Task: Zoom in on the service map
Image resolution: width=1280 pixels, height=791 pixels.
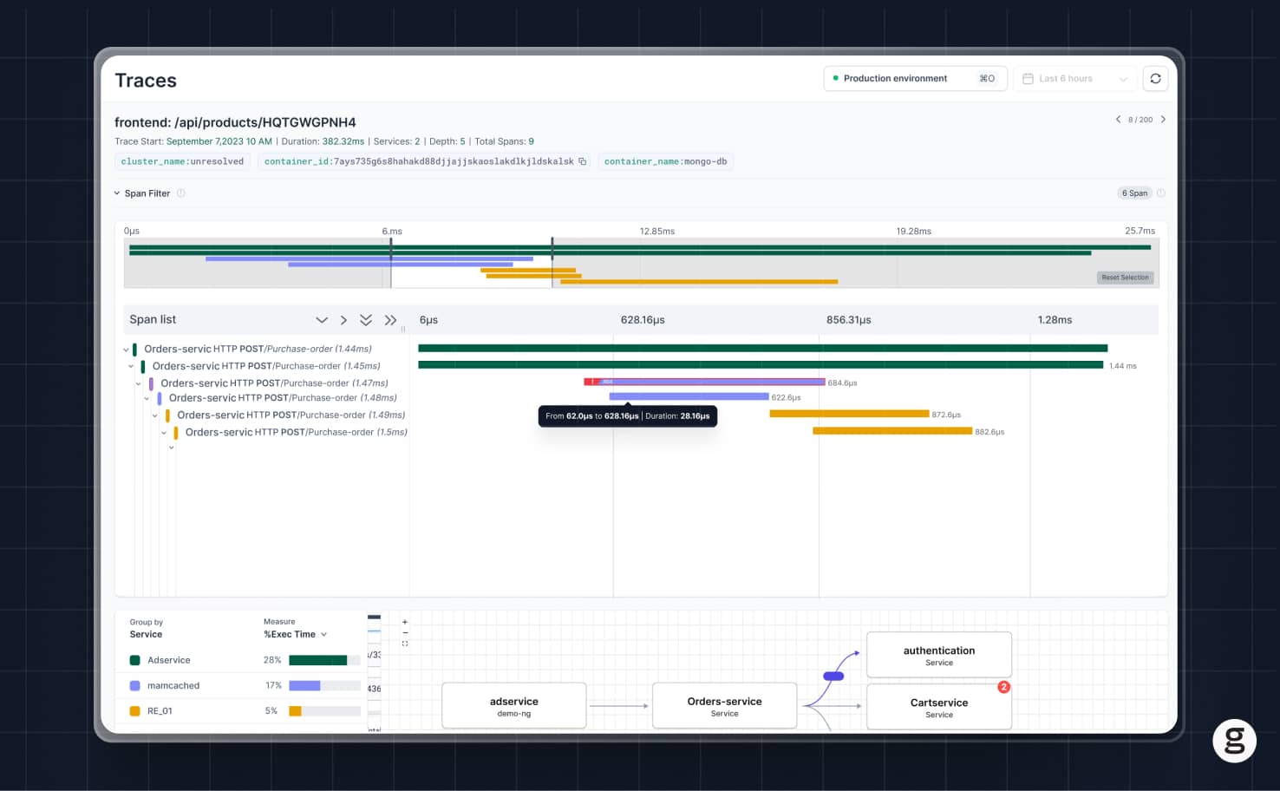Action: (405, 622)
